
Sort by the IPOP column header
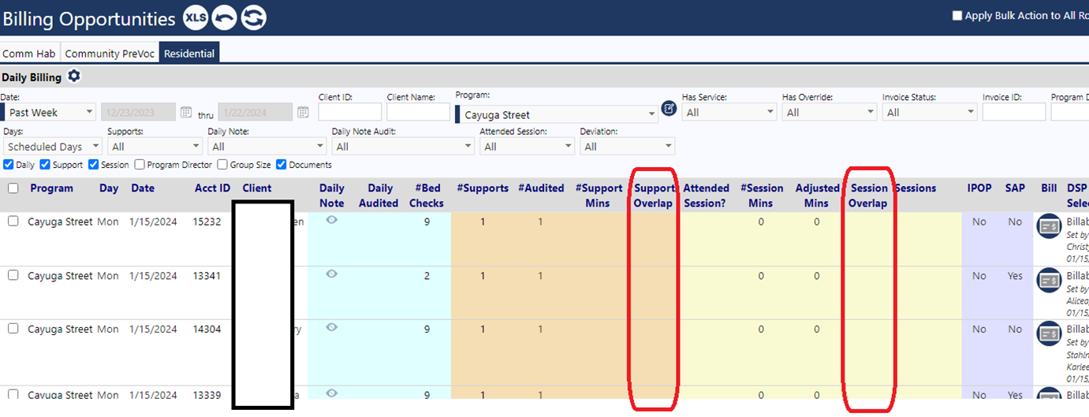980,188
